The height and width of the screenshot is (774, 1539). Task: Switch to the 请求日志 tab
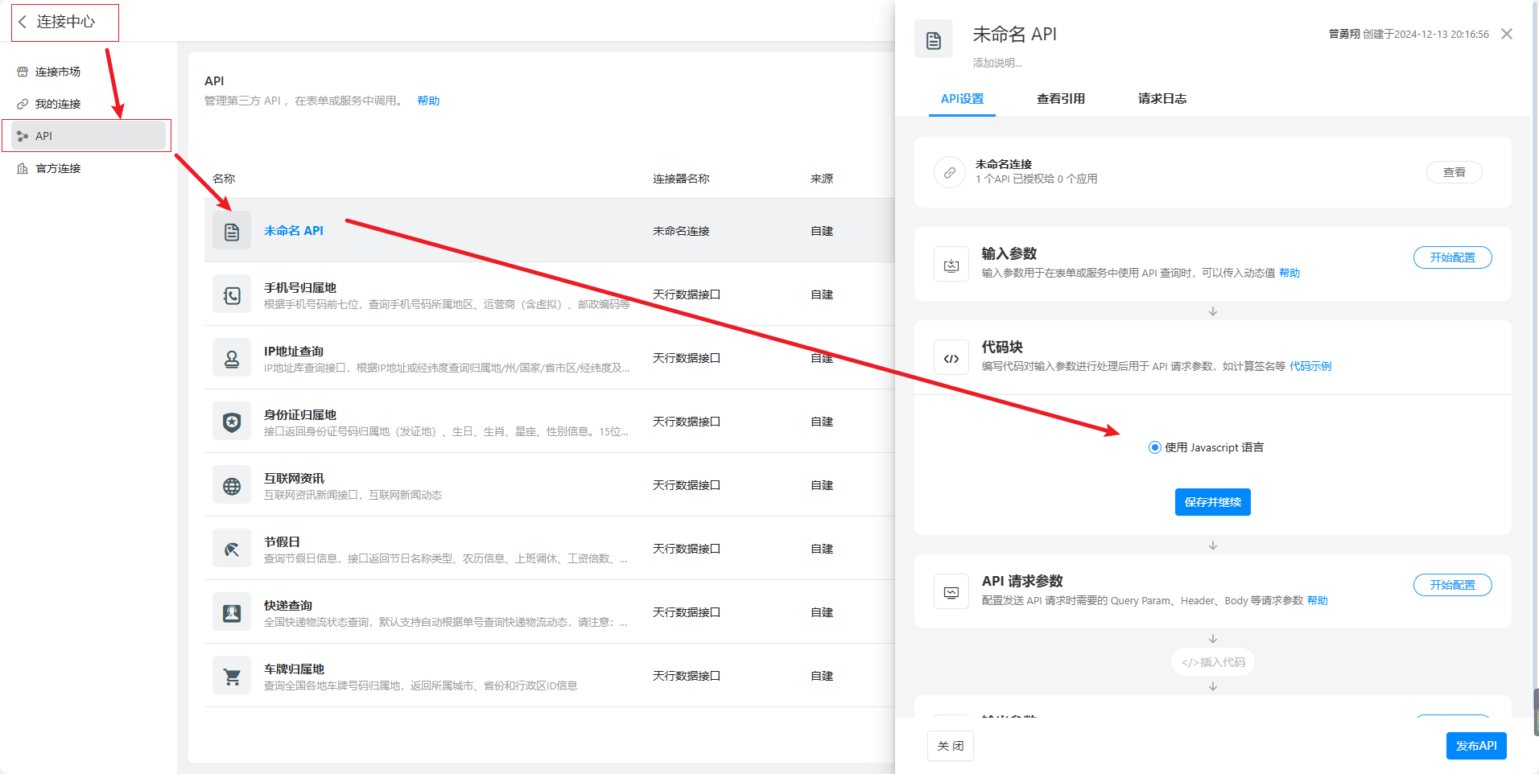[1161, 99]
